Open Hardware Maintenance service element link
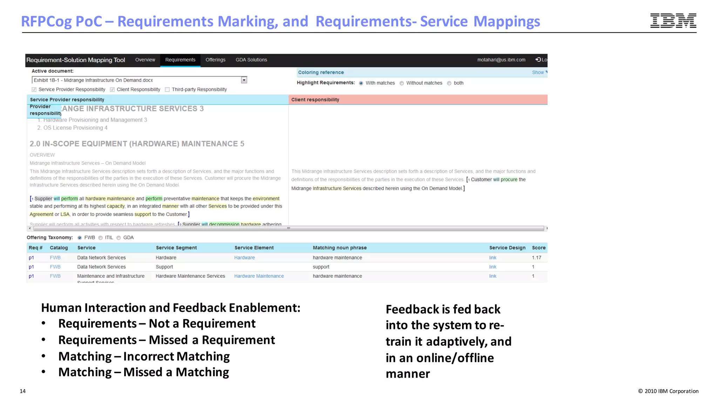 click(x=259, y=276)
